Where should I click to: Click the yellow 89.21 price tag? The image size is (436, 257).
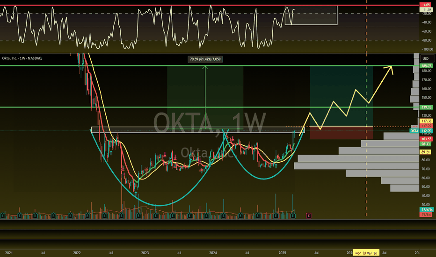click(x=426, y=152)
